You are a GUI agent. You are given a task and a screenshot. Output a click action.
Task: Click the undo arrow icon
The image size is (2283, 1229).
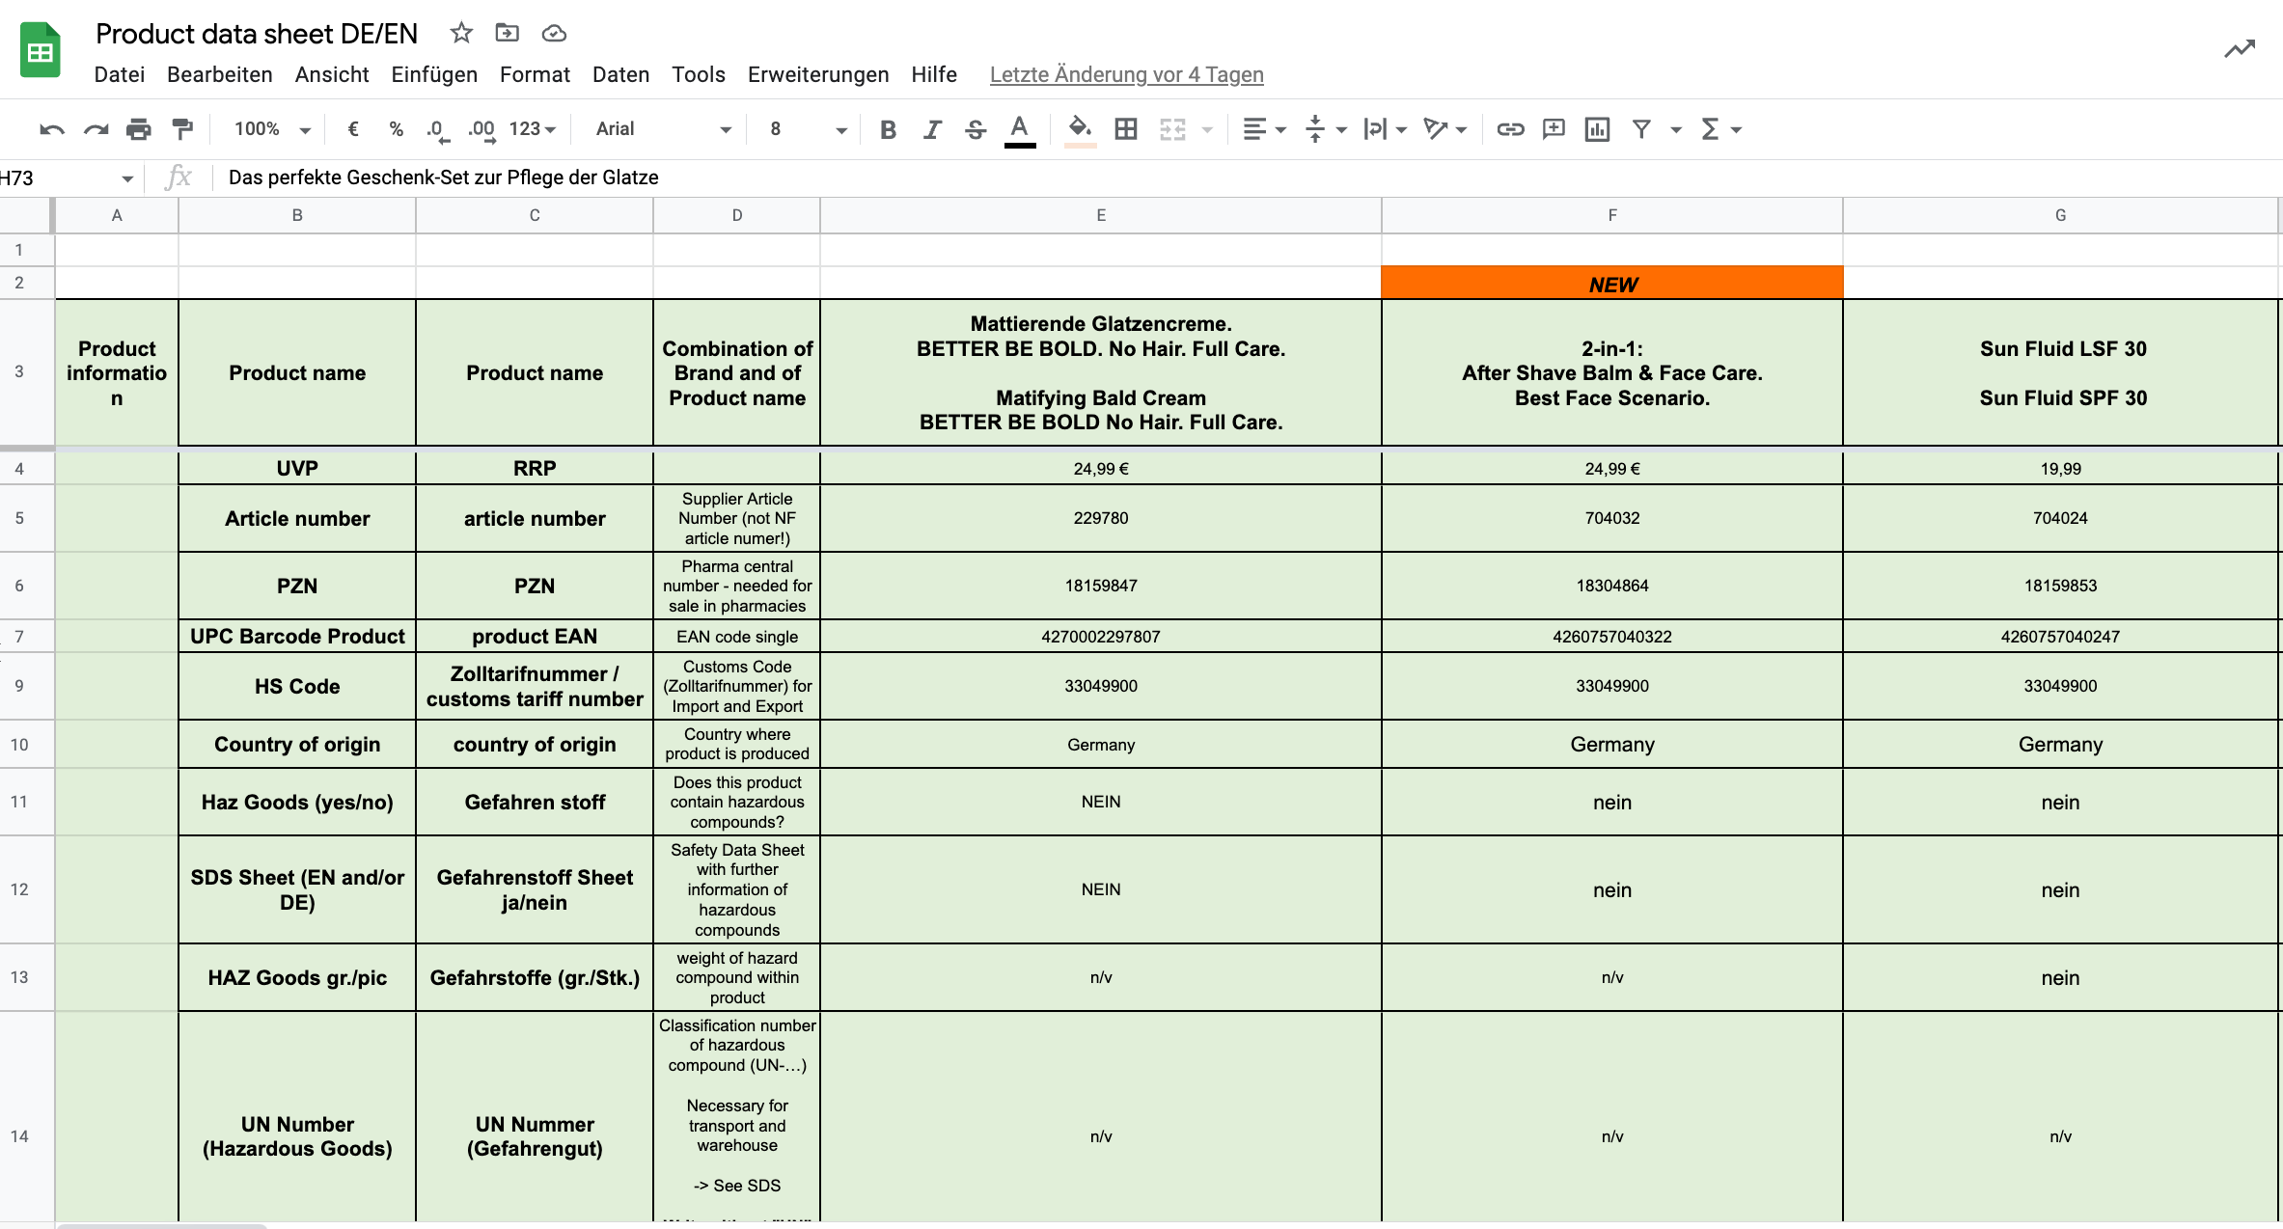click(51, 129)
